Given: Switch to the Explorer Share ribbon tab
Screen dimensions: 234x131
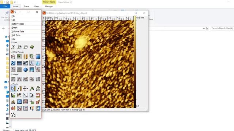Looking at the screenshot, I should pyautogui.click(x=26, y=7).
